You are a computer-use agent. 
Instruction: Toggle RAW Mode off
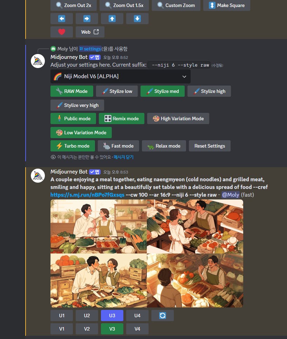(x=72, y=91)
